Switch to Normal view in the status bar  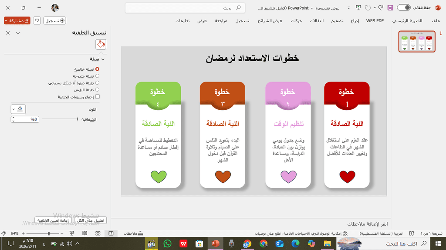tap(111, 233)
